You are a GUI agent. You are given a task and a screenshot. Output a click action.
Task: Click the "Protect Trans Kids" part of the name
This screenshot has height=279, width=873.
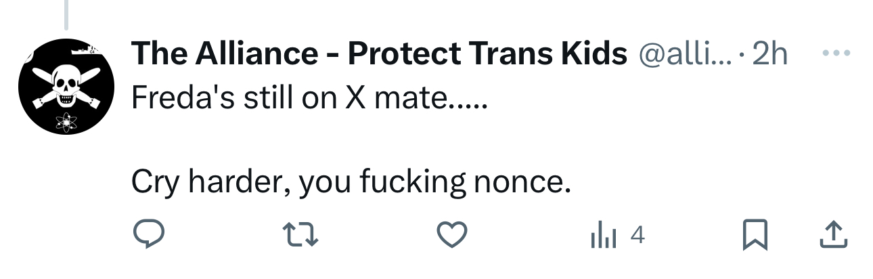(487, 53)
